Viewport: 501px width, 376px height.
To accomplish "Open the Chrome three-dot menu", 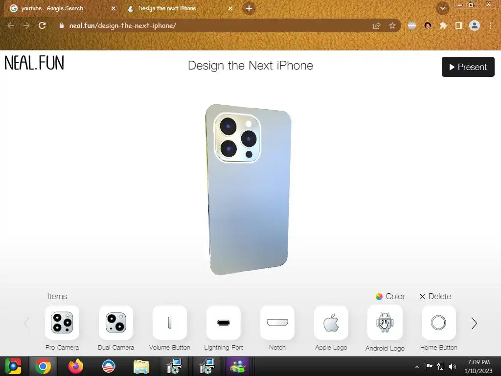I will click(490, 25).
